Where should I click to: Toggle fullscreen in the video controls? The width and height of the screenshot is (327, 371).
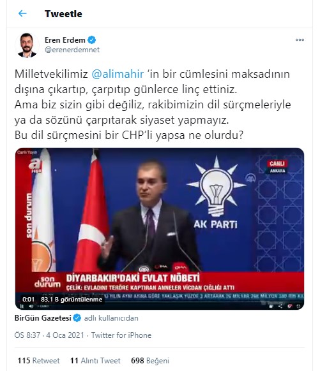298,306
